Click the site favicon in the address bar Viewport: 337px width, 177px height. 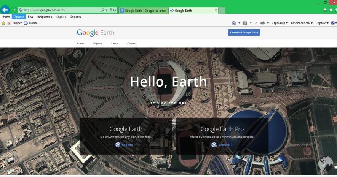tap(21, 10)
